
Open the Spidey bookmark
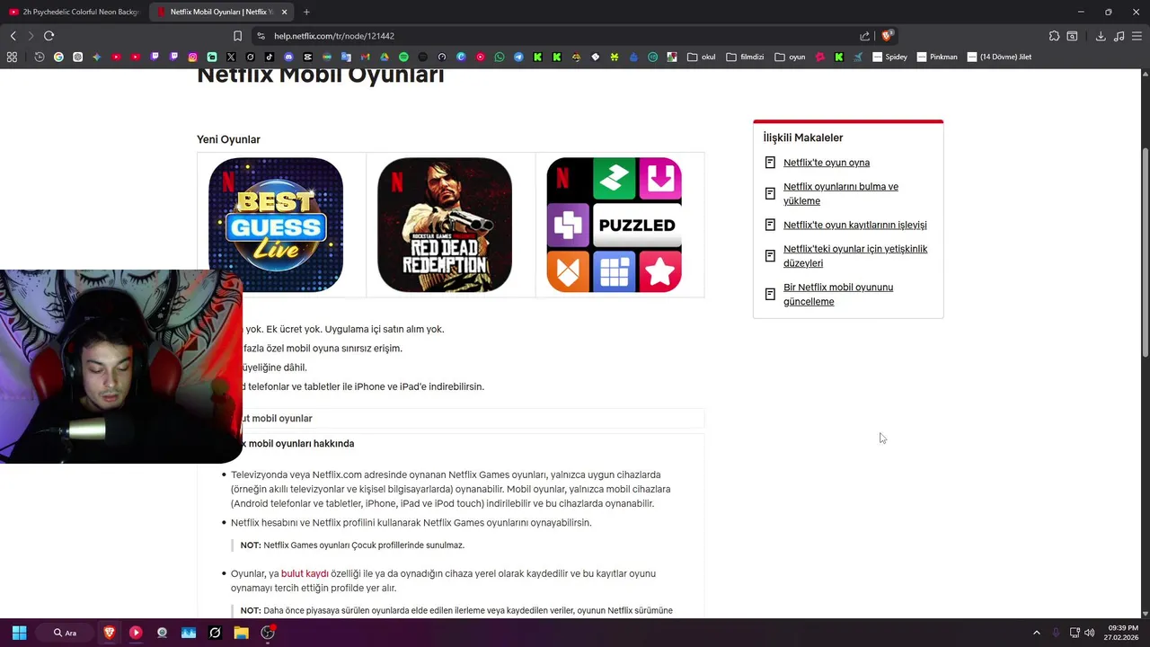[890, 57]
